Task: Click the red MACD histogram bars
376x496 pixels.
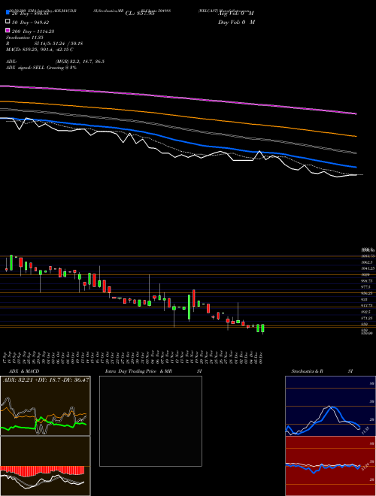Action: [42, 471]
